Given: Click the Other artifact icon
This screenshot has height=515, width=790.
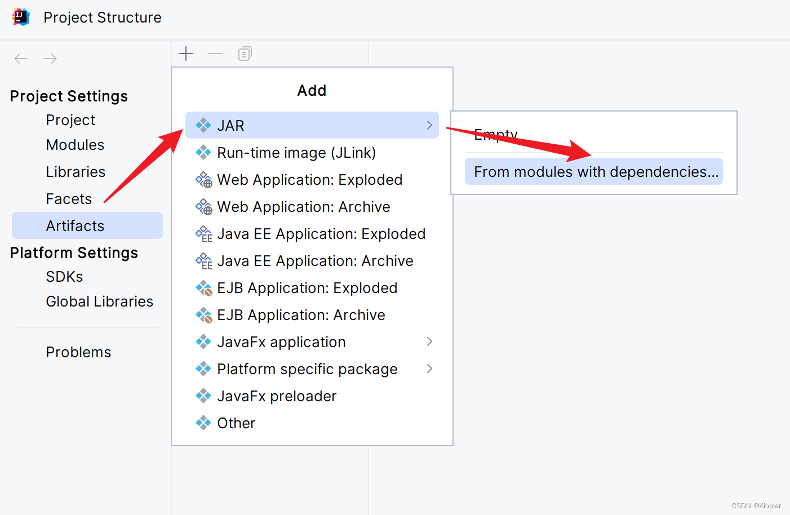Looking at the screenshot, I should [203, 423].
